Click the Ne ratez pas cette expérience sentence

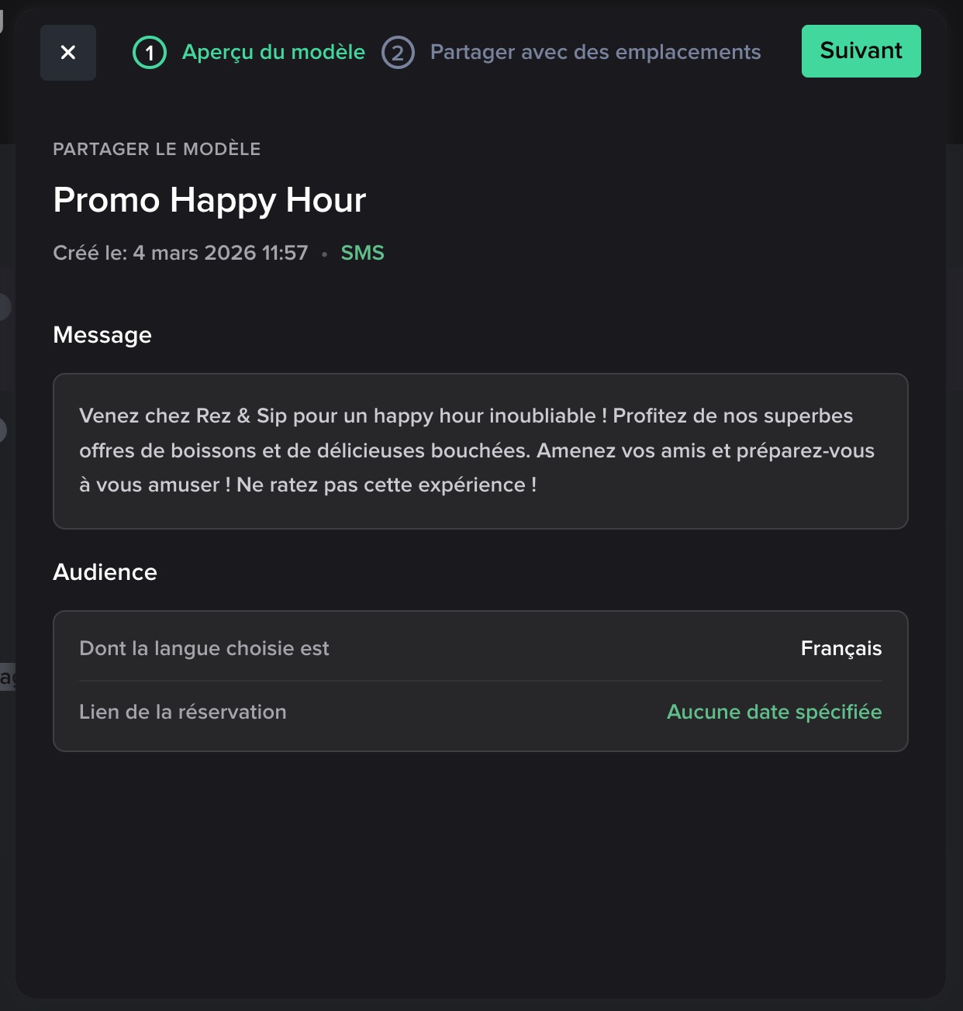[x=386, y=485]
